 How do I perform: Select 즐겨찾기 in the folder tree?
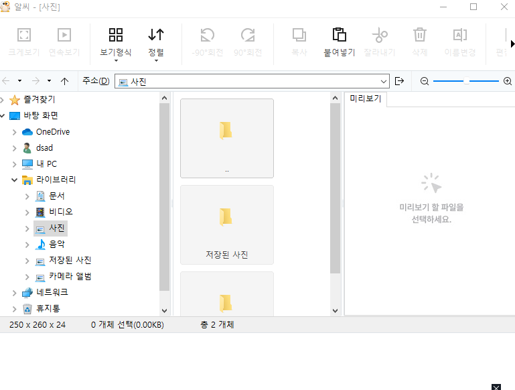(39, 100)
